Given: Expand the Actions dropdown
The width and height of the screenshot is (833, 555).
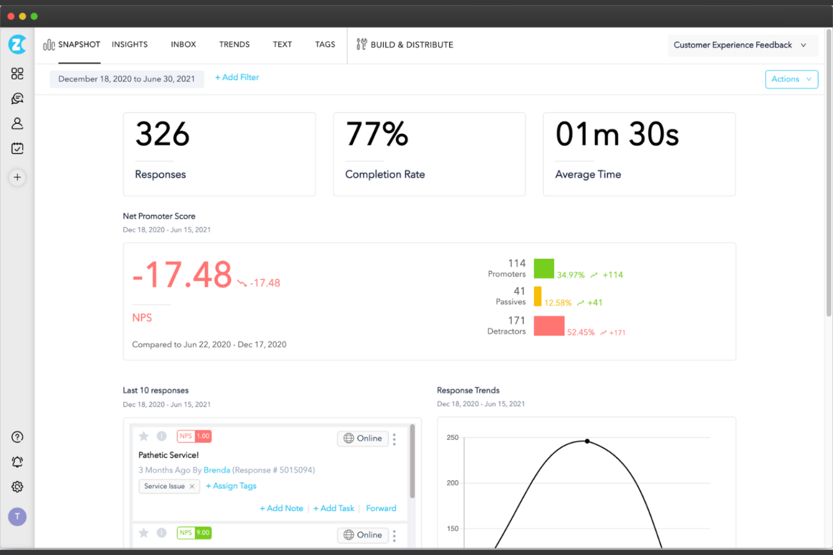Looking at the screenshot, I should 791,79.
